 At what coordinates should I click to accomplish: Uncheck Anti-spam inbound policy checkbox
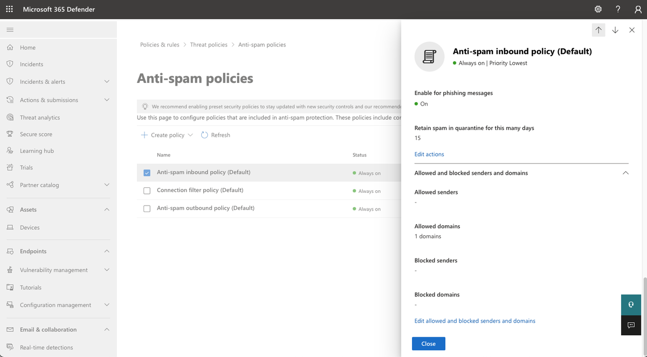pyautogui.click(x=147, y=173)
